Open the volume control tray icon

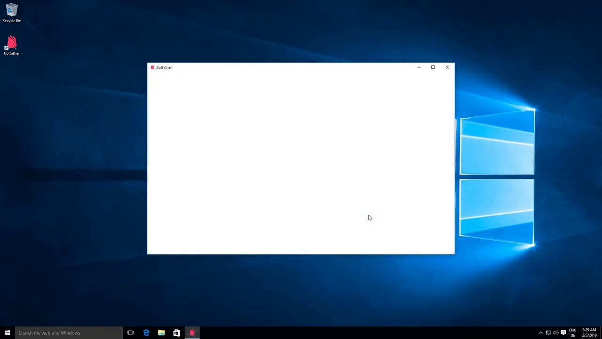pos(555,333)
